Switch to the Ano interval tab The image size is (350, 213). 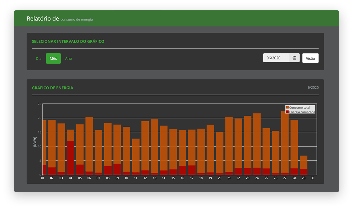(68, 58)
